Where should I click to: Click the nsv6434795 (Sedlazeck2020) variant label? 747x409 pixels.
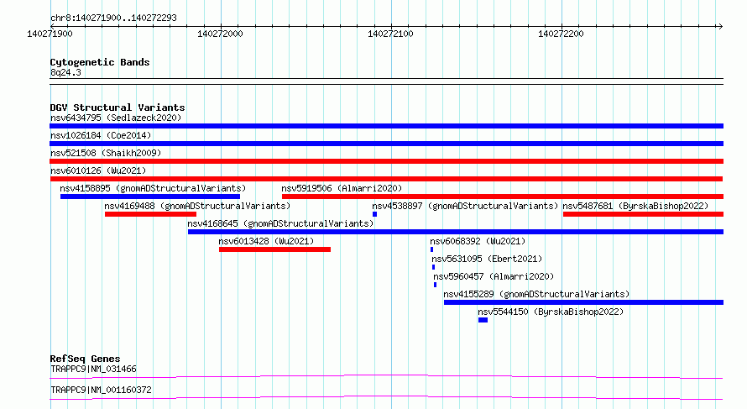pos(116,118)
